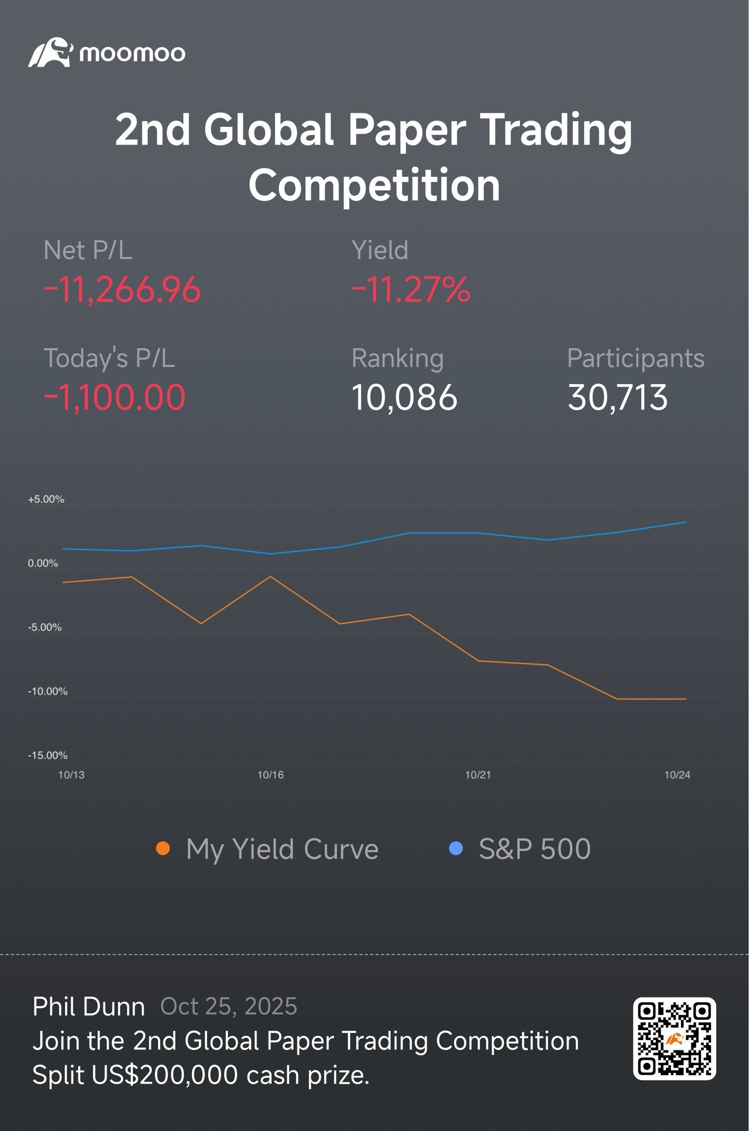Screen dimensions: 749x1131
Task: Click the 10/21 date axis label
Action: tap(478, 775)
